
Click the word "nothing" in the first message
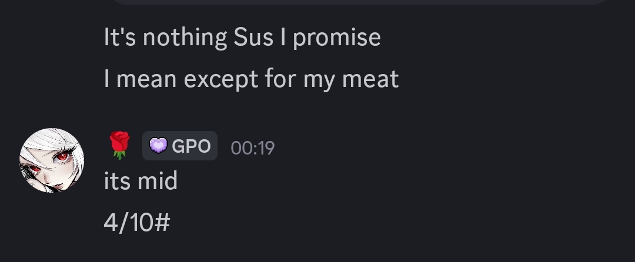coord(185,38)
